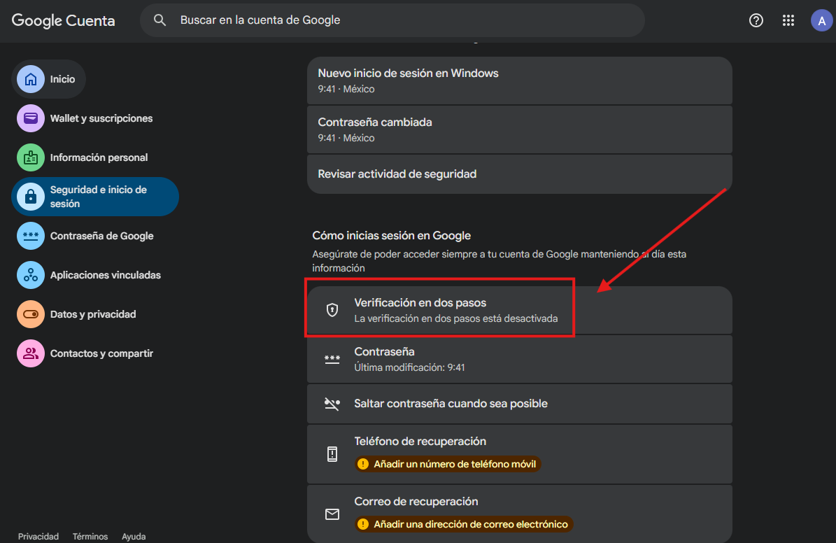Open Wallet y suscripciones section
836x543 pixels.
pos(95,118)
